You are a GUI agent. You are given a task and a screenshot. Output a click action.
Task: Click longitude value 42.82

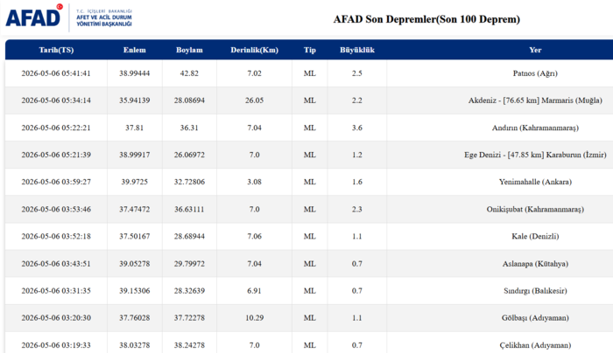coord(189,73)
